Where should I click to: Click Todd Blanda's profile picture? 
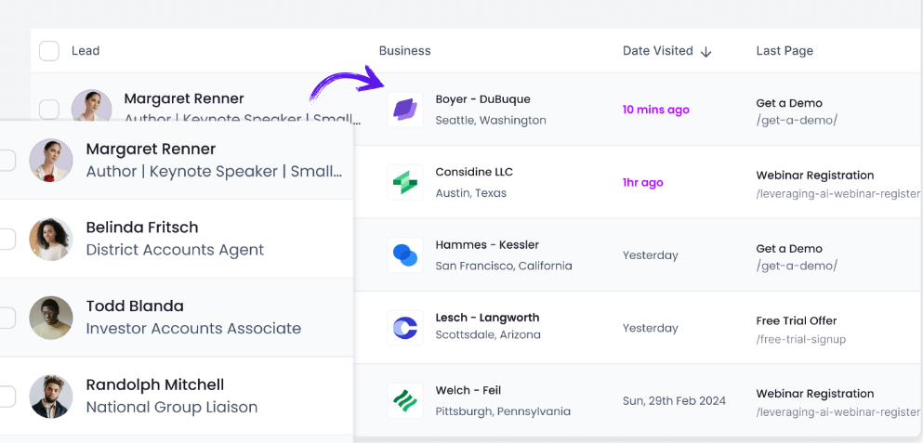point(51,318)
